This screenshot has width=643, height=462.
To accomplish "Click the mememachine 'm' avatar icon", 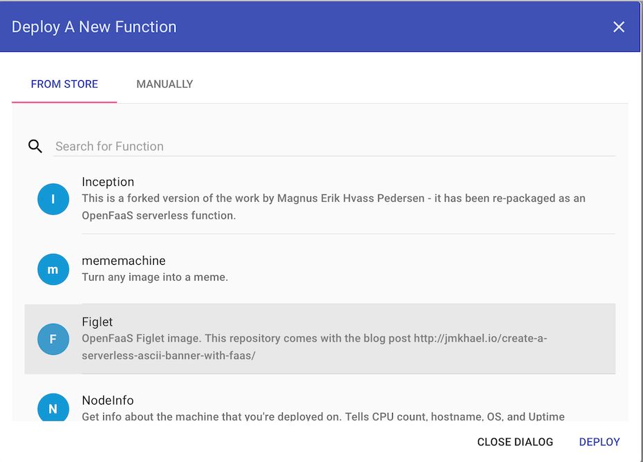I will tap(53, 269).
